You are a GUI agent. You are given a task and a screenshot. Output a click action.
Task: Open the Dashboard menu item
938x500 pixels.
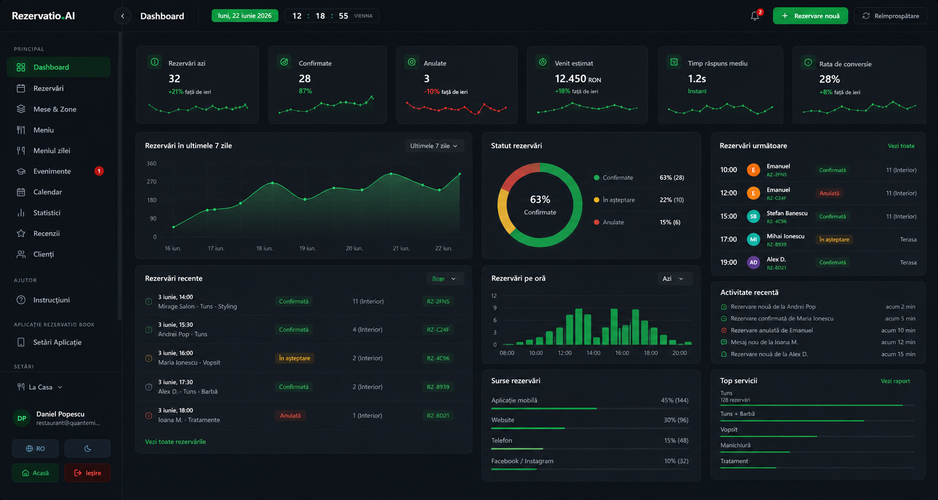[58, 67]
